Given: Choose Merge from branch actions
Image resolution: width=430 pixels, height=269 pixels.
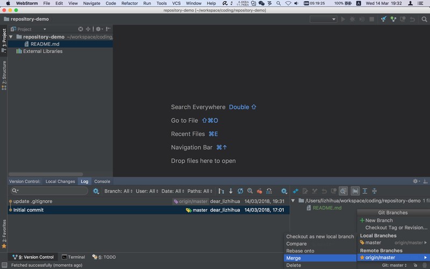Looking at the screenshot, I should pyautogui.click(x=320, y=258).
